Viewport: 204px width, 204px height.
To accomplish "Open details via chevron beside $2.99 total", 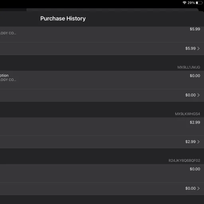I will point(198,142).
